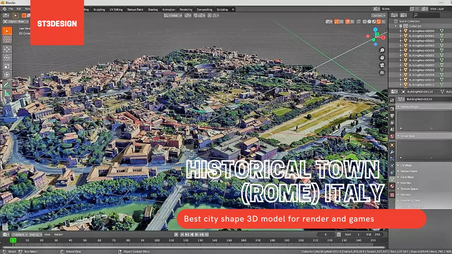The image size is (452, 254).
Task: Click the viewport zoom magnifier icon
Action: tap(382, 50)
